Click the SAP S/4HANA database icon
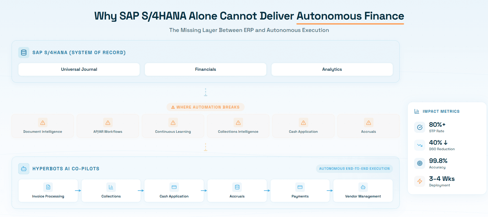This screenshot has height=217, width=488. pos(24,53)
